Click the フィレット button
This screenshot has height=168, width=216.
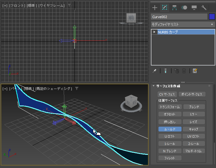point(170,158)
